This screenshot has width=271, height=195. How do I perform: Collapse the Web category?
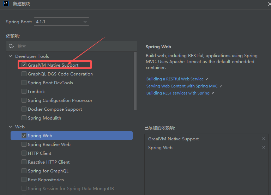coord(11,127)
